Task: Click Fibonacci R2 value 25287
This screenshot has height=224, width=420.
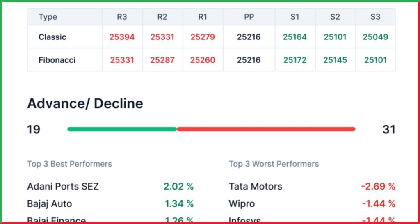Action: point(162,60)
